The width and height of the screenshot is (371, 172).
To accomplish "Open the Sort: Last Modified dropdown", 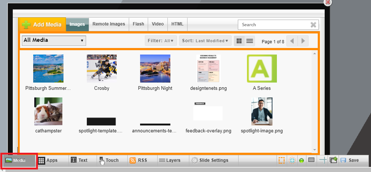I will click(x=205, y=41).
